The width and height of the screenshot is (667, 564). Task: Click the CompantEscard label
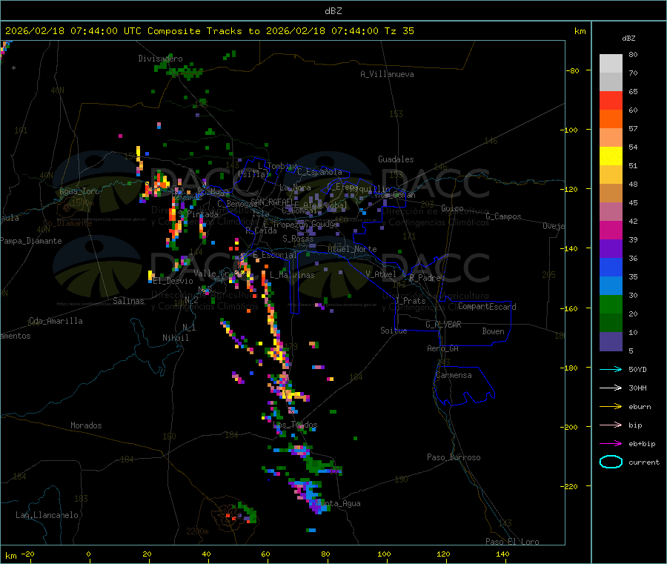(487, 307)
